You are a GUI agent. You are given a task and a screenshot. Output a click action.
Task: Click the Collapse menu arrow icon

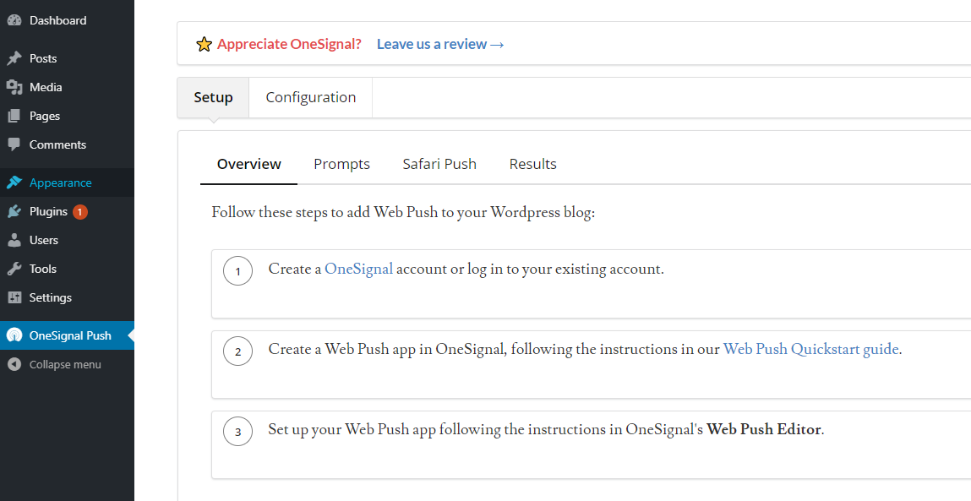(14, 365)
